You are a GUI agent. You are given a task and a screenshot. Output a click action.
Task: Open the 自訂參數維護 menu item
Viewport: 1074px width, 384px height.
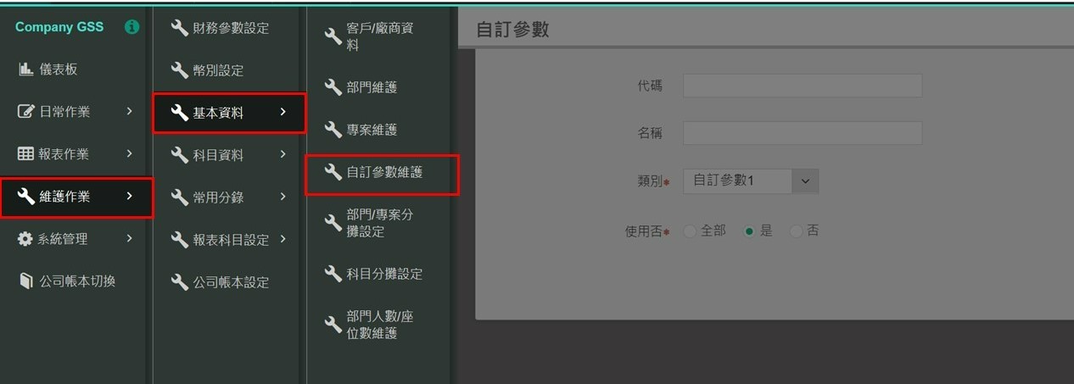383,172
